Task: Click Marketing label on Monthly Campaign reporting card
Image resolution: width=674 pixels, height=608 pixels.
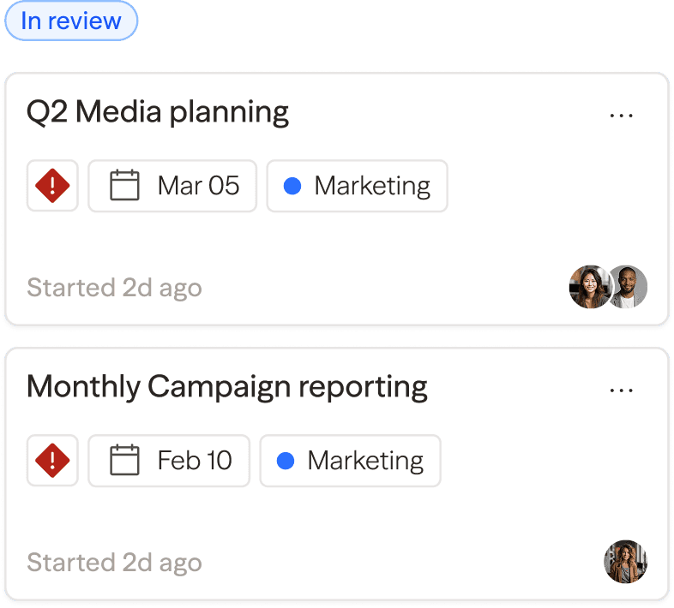Action: tap(365, 461)
